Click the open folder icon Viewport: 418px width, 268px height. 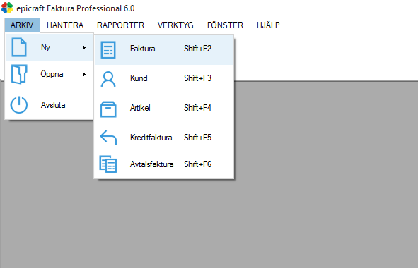[x=19, y=74]
